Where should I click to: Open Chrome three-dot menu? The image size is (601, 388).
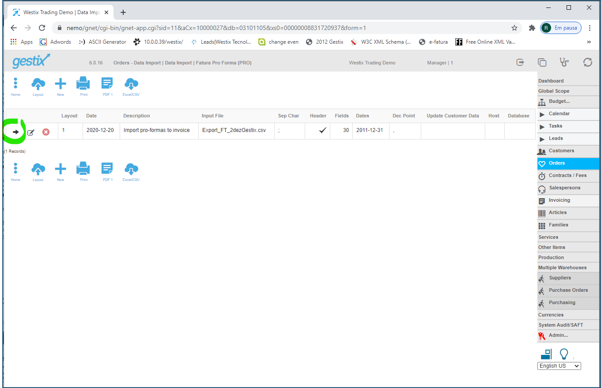590,28
